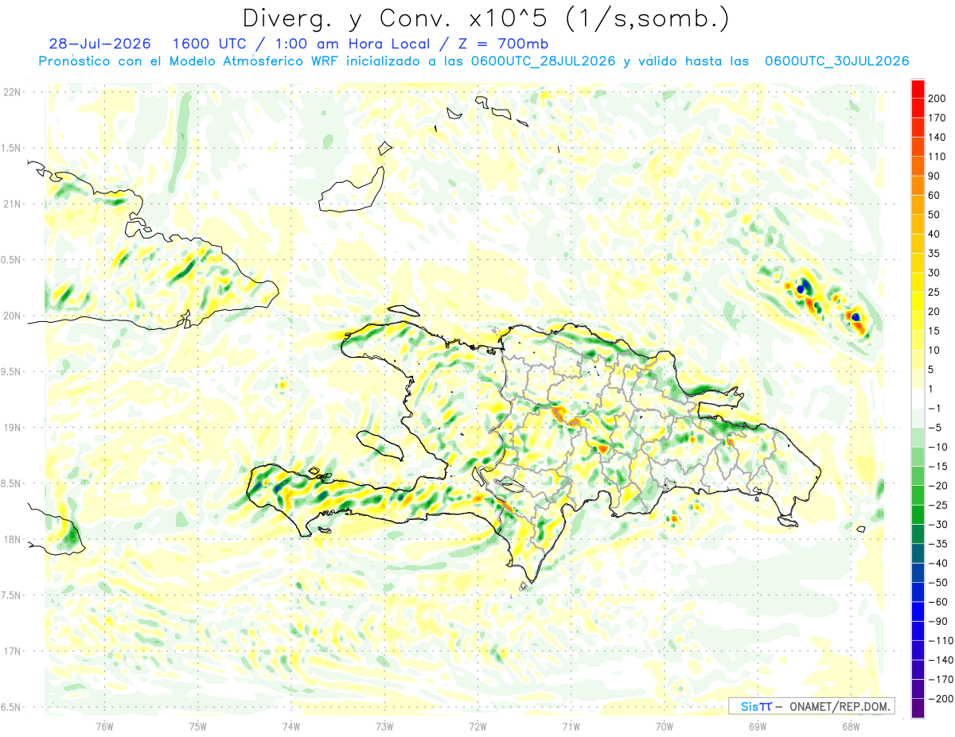Viewport: 955px width, 737px height.
Task: Click the '68W' longitude label
Action: [851, 726]
